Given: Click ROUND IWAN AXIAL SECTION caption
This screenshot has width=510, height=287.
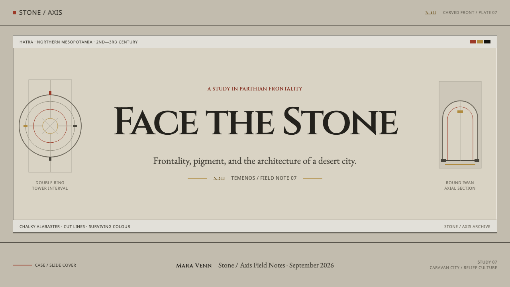Looking at the screenshot, I should (460, 186).
